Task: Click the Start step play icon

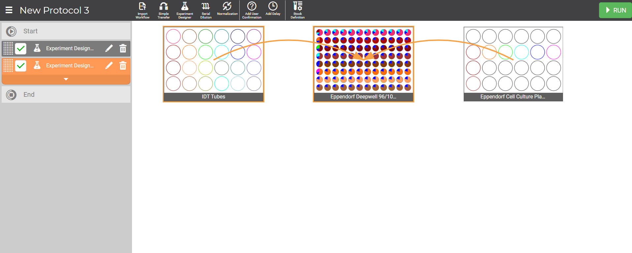Action: [x=11, y=31]
